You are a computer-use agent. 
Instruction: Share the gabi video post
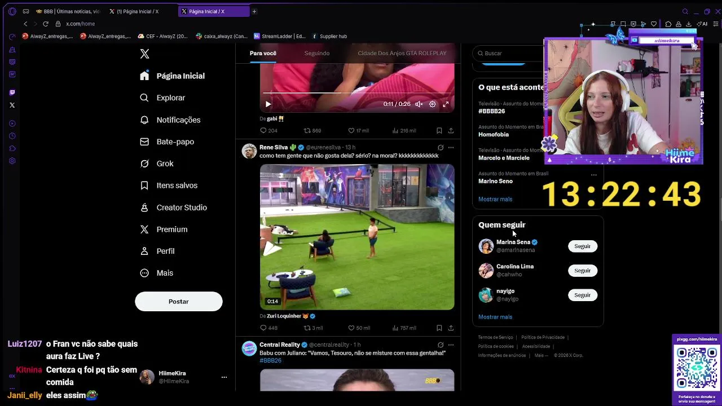(451, 130)
